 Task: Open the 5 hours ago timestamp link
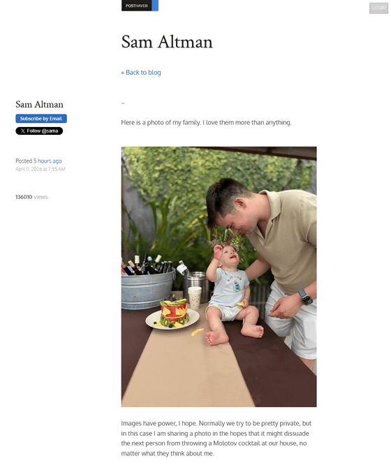(47, 161)
